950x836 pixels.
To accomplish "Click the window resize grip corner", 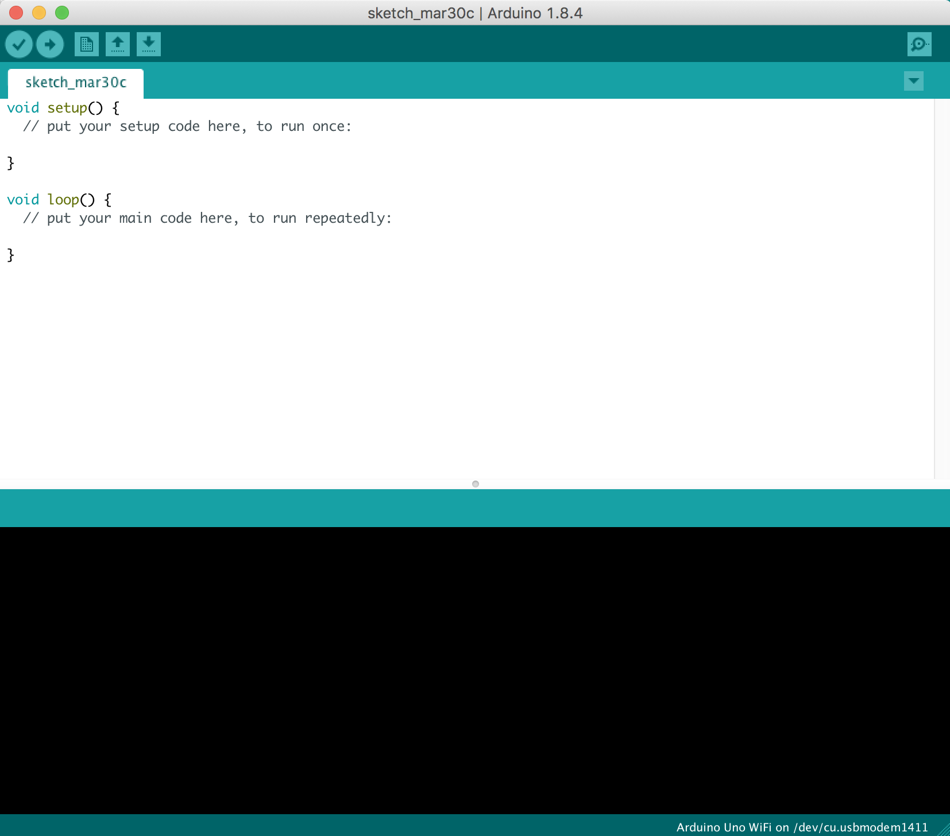I will tap(943, 829).
